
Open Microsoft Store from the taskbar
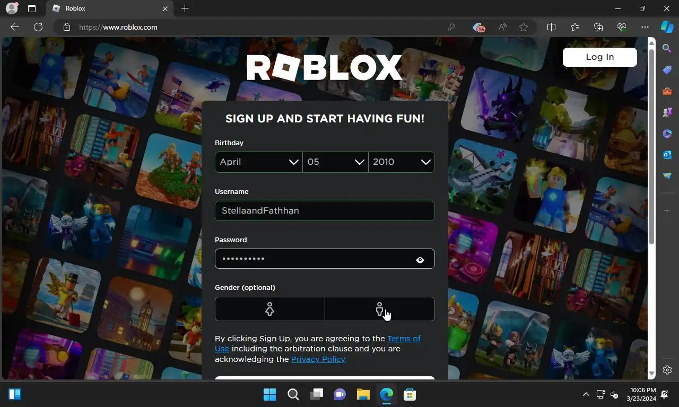click(410, 394)
